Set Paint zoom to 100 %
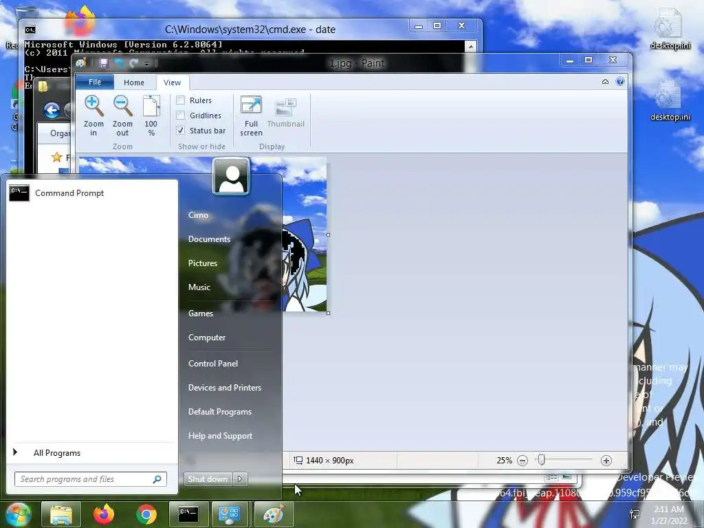The width and height of the screenshot is (704, 528). click(151, 115)
